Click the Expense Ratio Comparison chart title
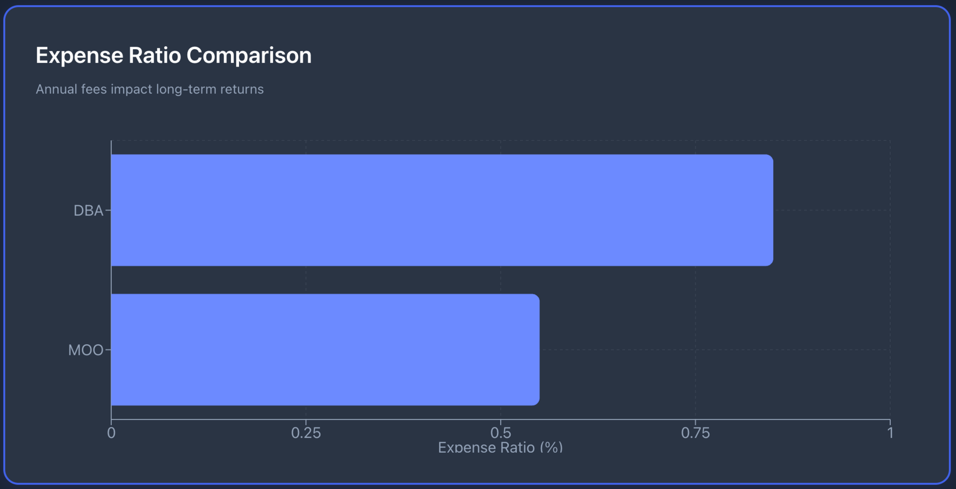 pos(173,55)
